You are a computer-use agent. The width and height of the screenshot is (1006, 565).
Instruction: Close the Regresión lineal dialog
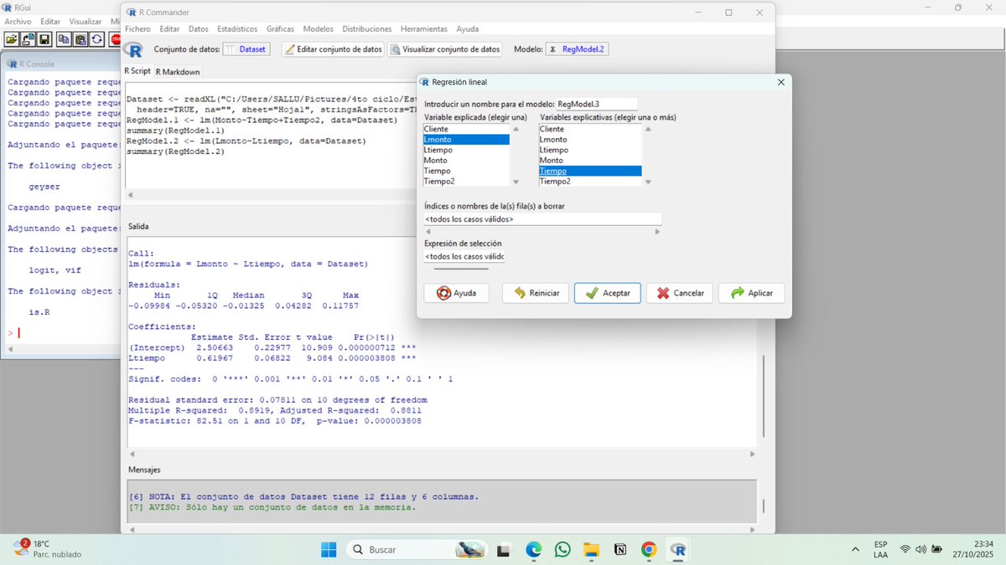pyautogui.click(x=780, y=82)
